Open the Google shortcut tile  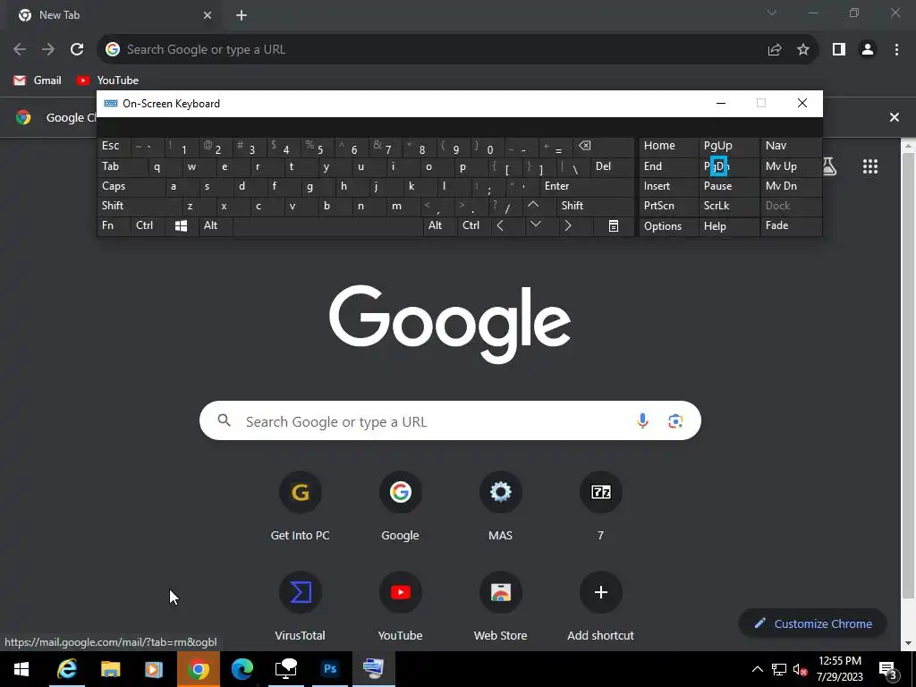point(400,506)
